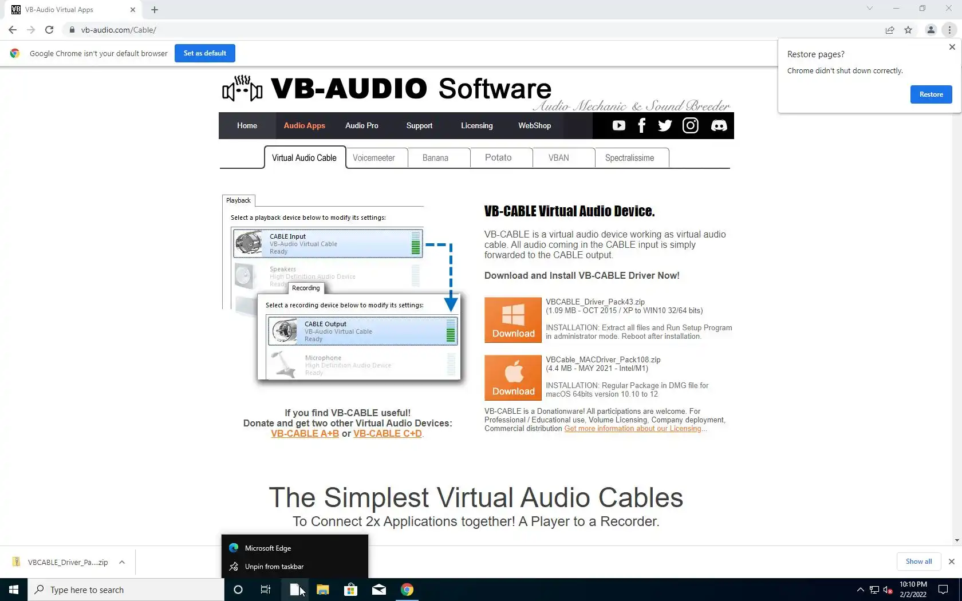962x601 pixels.
Task: Open Mail app from the taskbar
Action: point(379,590)
